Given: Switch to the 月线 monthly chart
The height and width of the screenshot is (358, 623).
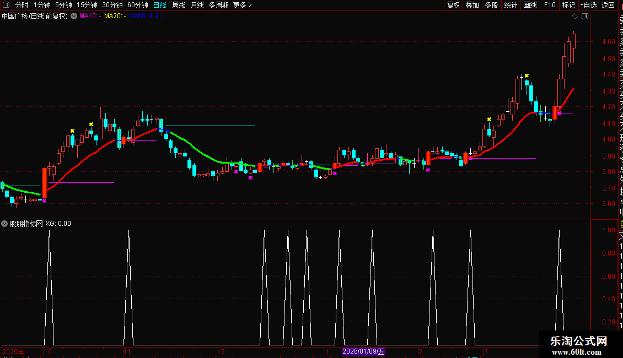Looking at the screenshot, I should tap(197, 5).
